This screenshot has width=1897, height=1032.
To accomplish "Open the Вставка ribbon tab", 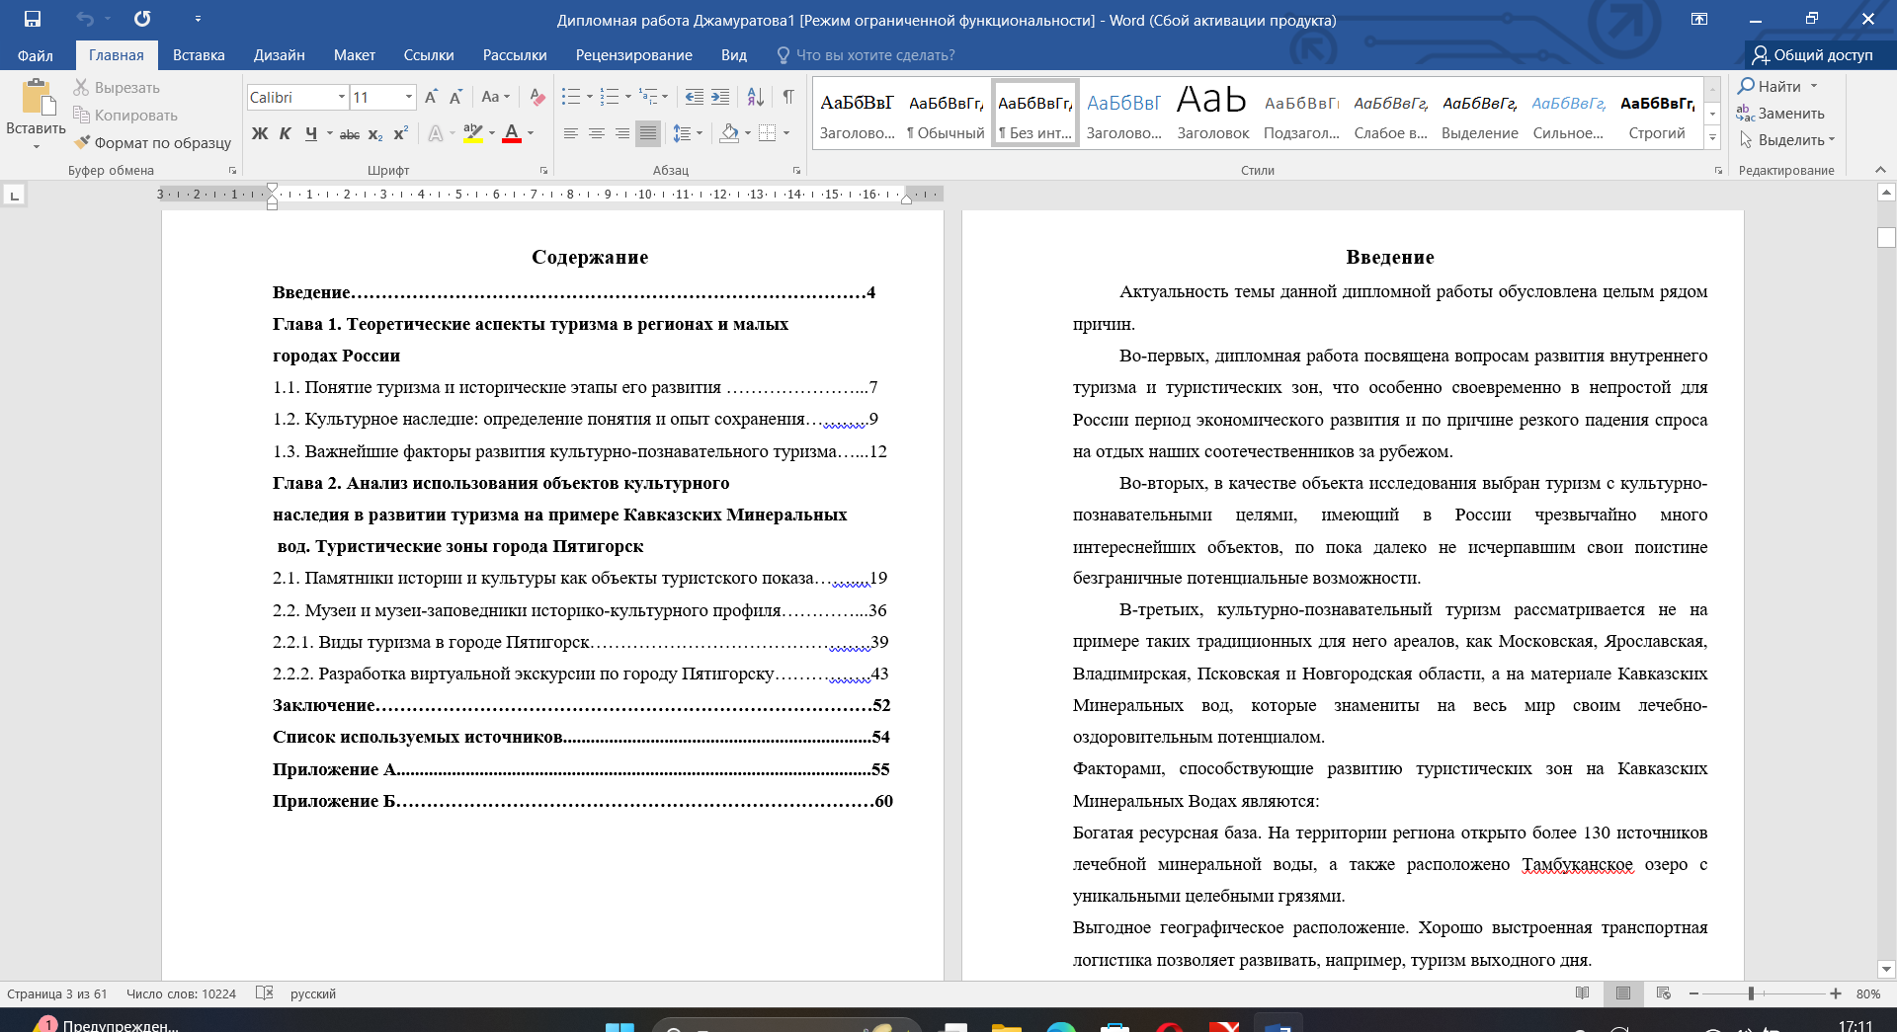I will coord(199,55).
